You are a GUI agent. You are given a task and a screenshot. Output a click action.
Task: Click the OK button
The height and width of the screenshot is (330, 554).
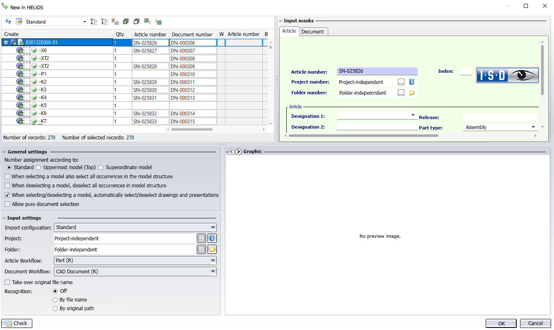coord(501,323)
